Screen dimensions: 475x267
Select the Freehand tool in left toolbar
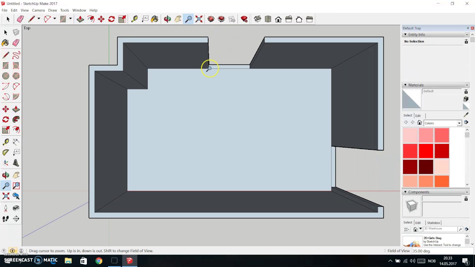click(x=16, y=55)
